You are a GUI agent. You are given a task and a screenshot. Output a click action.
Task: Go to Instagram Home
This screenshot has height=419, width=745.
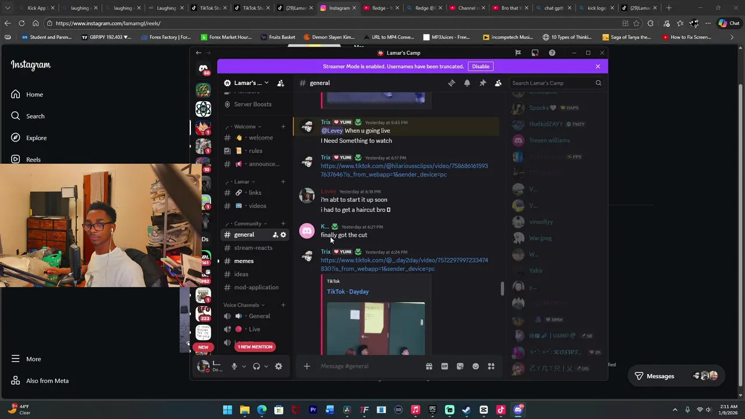[x=27, y=94]
